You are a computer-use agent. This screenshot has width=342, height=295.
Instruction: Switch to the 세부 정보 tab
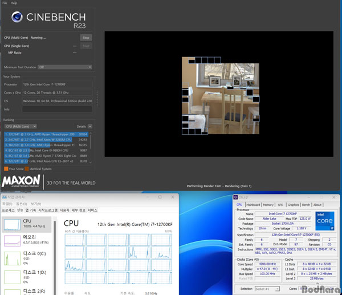(79, 210)
